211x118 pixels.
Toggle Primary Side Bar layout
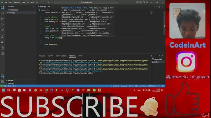[x=137, y=2]
